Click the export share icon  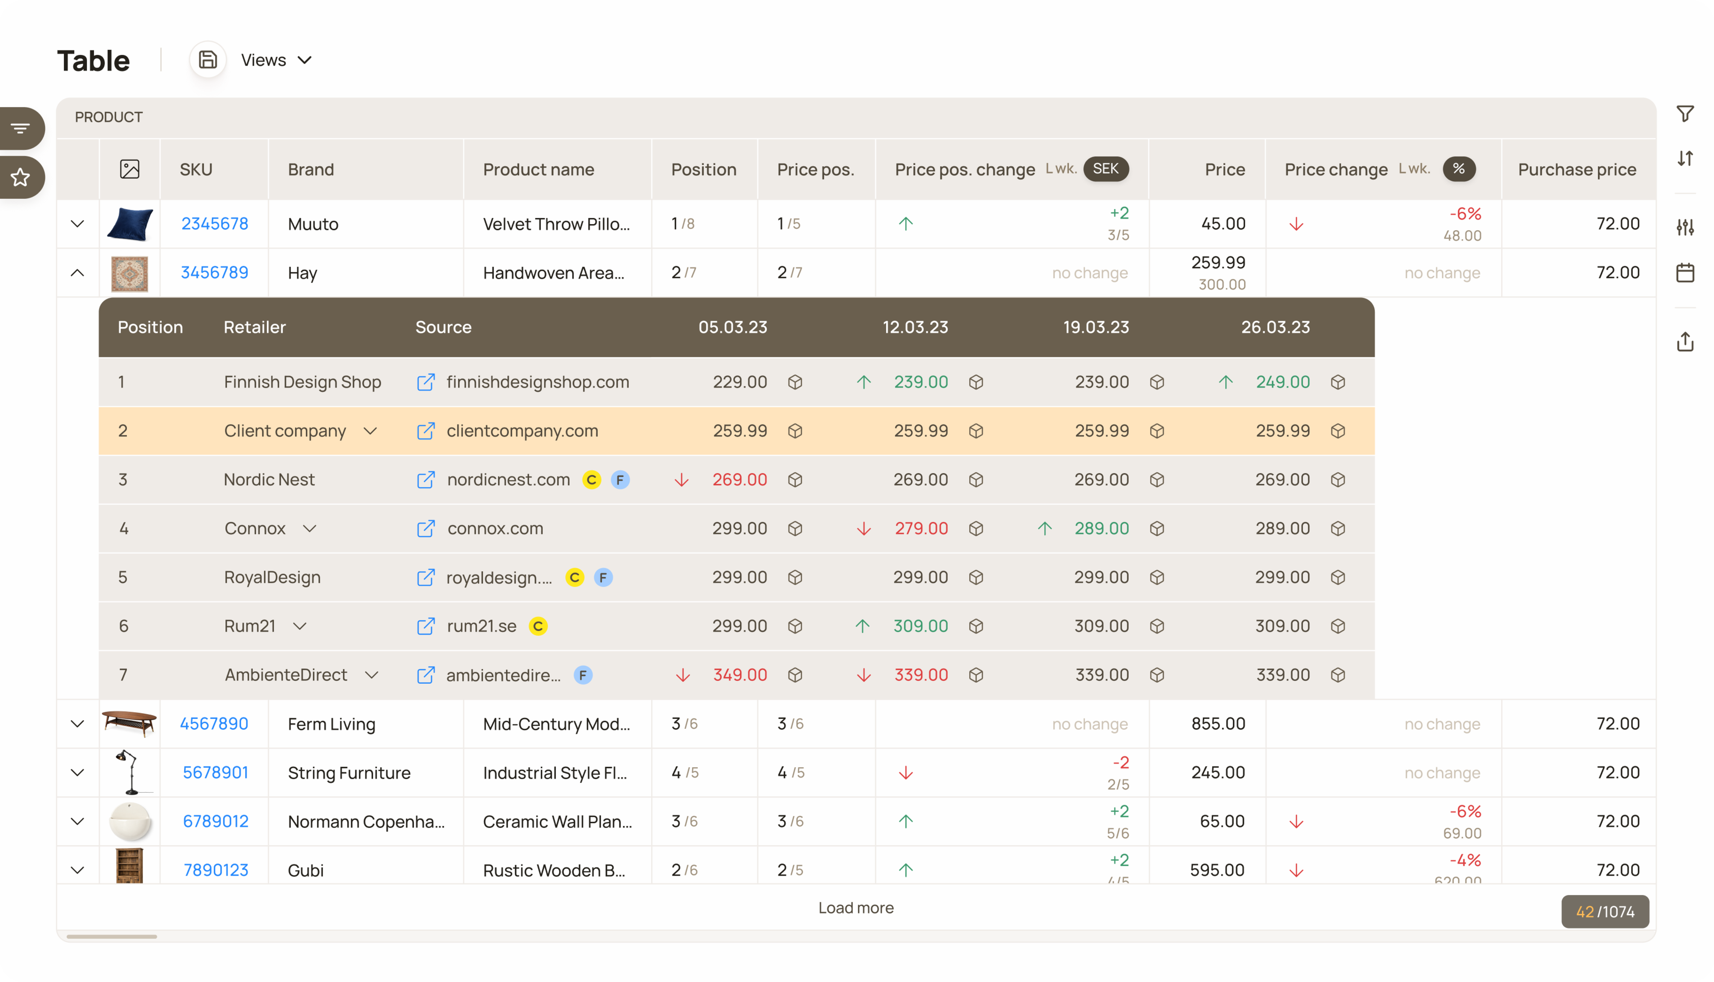point(1685,341)
